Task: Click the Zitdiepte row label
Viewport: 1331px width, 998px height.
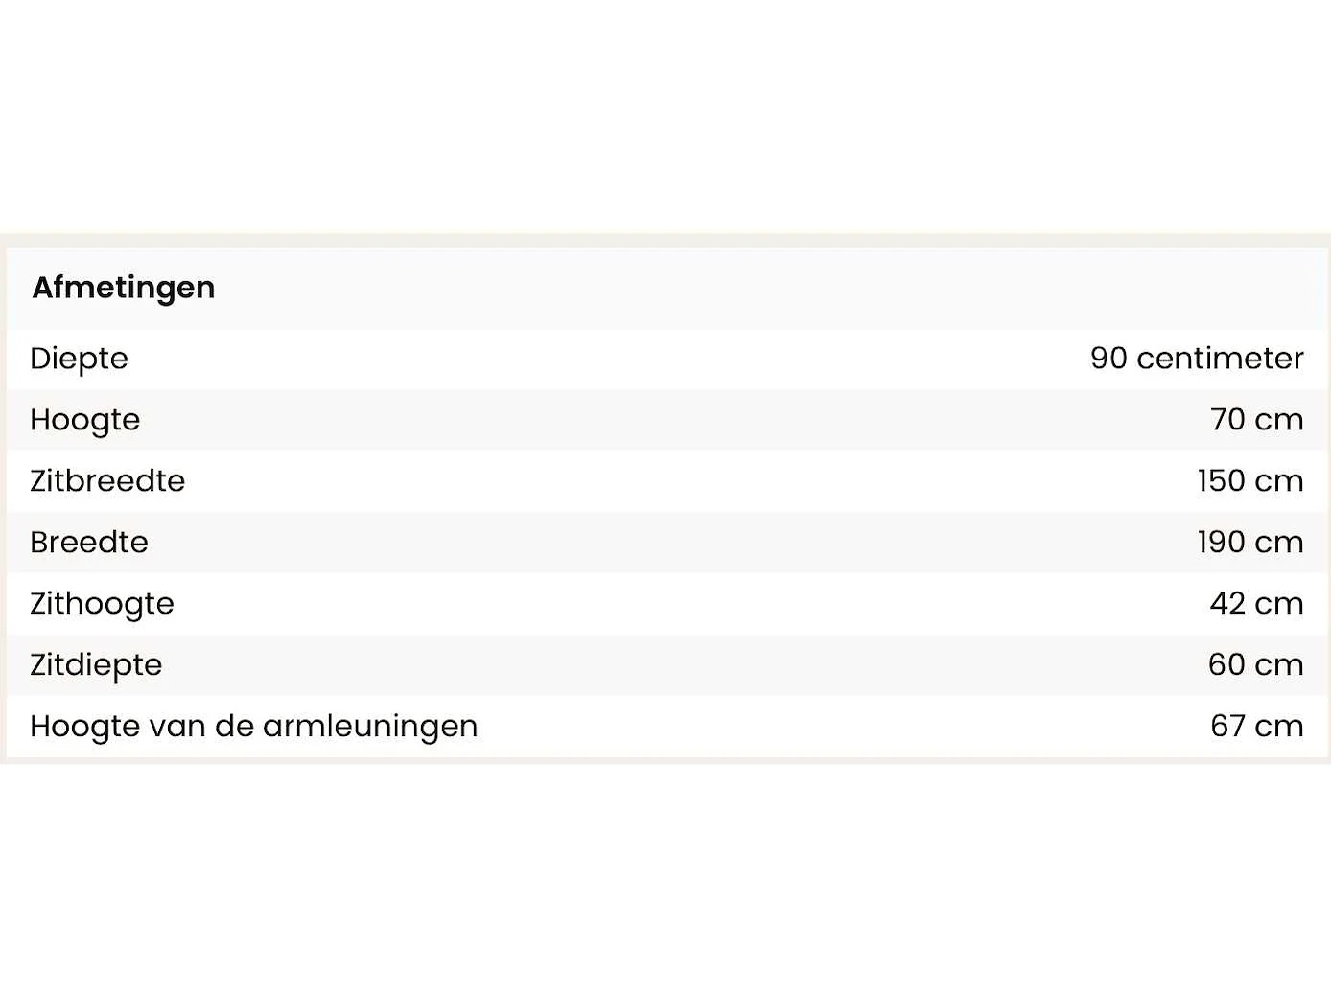Action: pos(96,665)
